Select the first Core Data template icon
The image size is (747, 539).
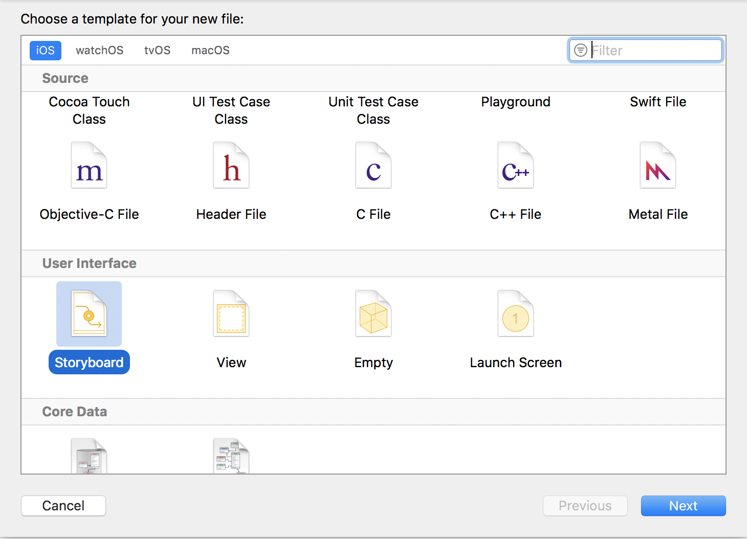click(x=89, y=456)
